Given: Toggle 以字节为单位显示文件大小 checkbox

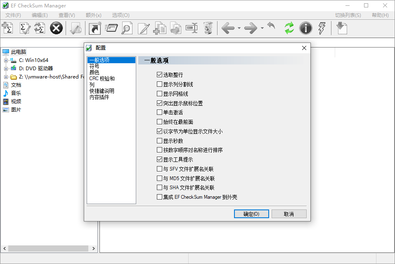Looking at the screenshot, I should (159, 131).
